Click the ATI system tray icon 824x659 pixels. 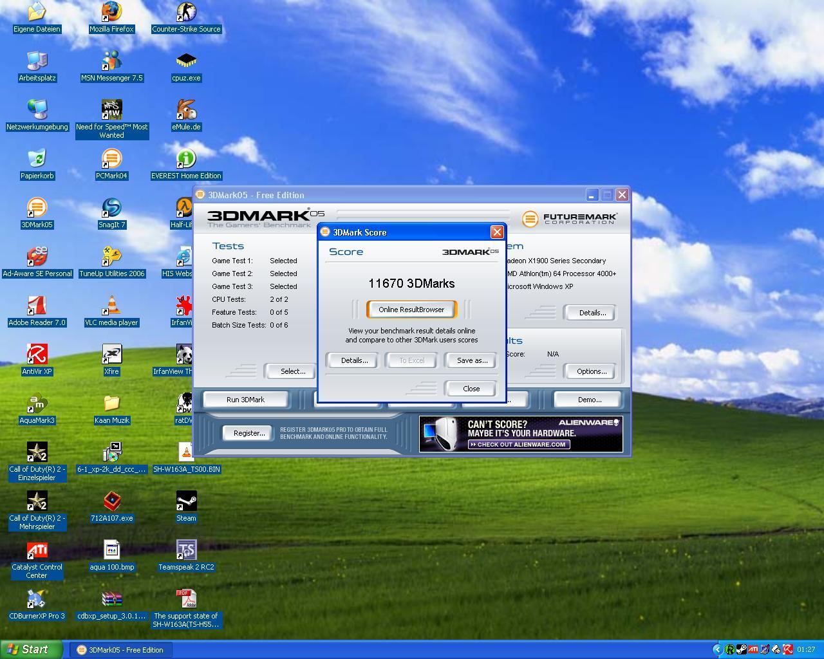click(x=753, y=650)
